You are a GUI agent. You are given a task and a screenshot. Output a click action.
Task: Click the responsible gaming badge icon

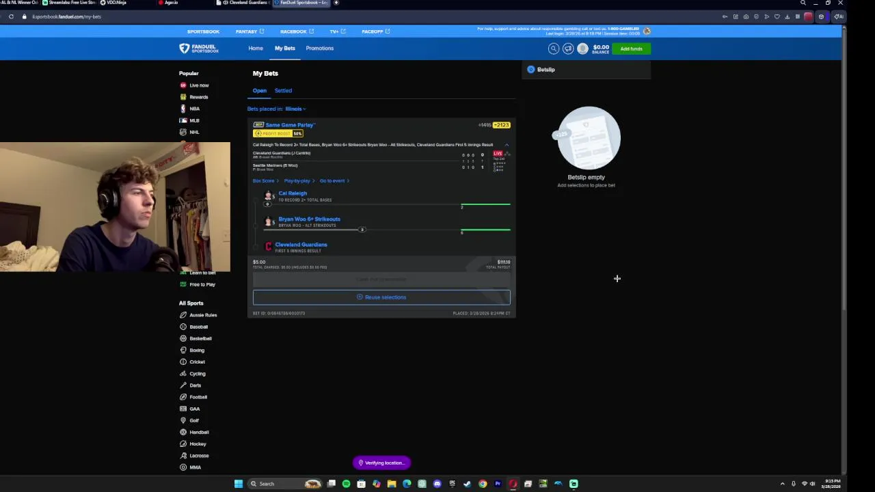pyautogui.click(x=647, y=31)
